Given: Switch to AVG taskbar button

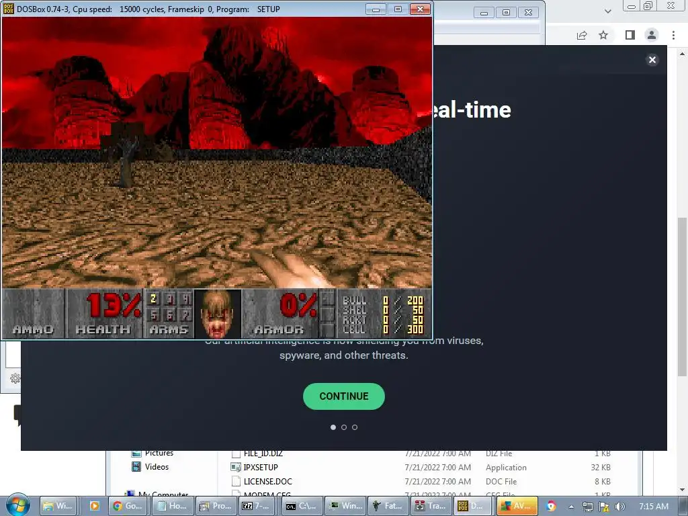Looking at the screenshot, I should click(517, 506).
